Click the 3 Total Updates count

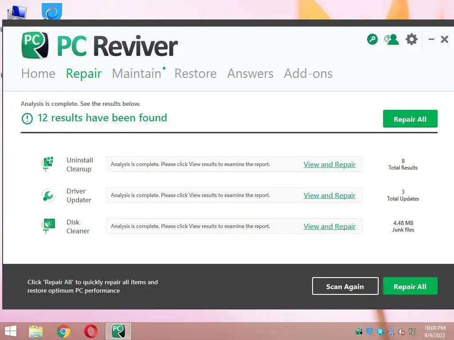(403, 195)
